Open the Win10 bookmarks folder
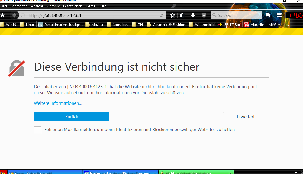This screenshot has width=303, height=174. click(8, 24)
